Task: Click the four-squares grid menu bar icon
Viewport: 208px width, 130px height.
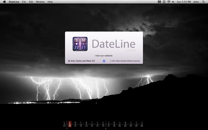Action: [159, 2]
